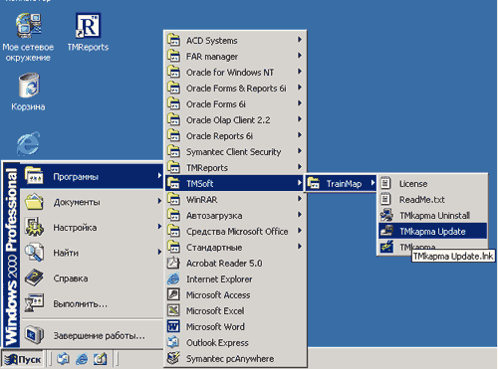This screenshot has width=498, height=369.
Task: Click the Программы folder icon
Action: [x=34, y=176]
